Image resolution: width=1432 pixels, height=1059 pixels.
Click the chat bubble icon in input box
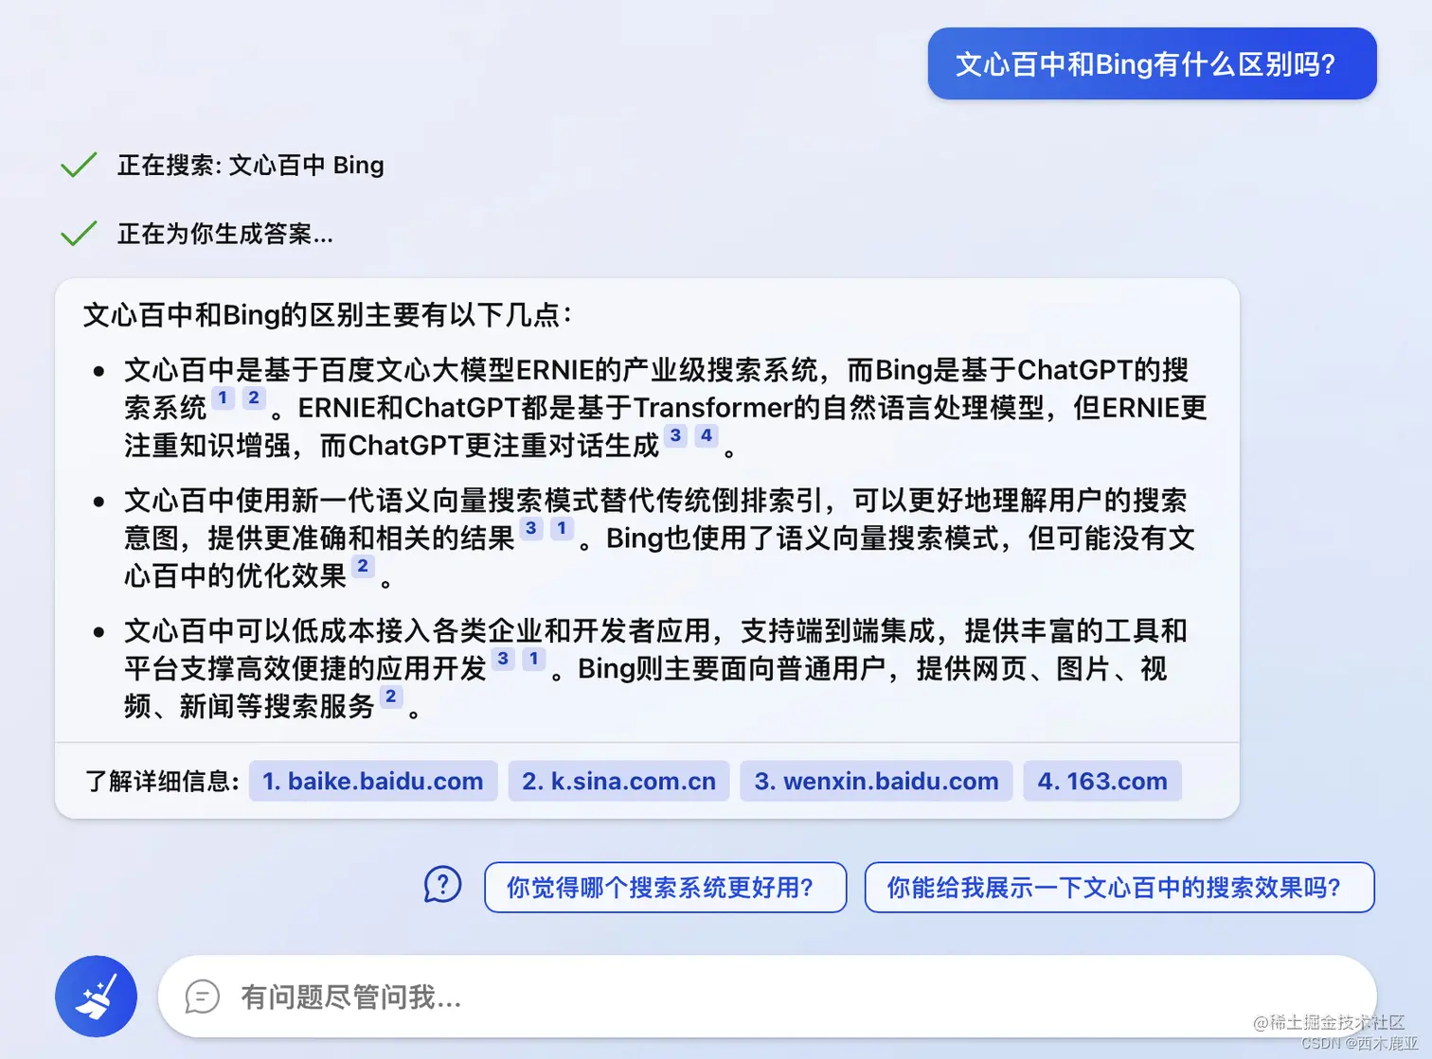coord(203,997)
